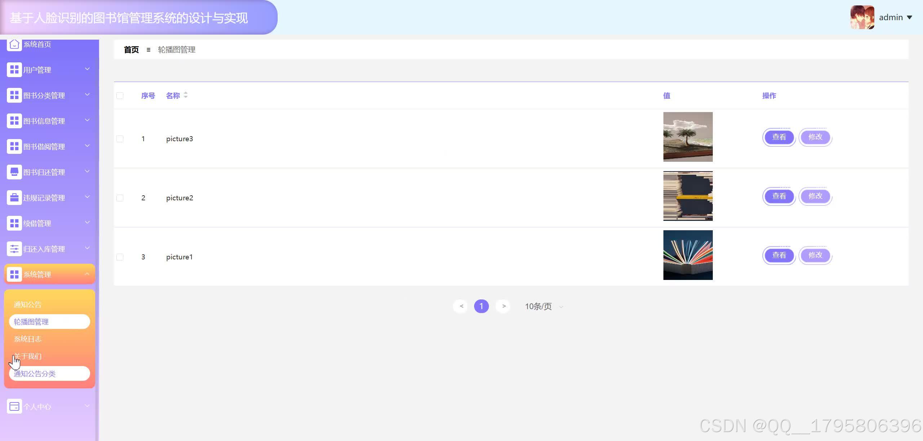The height and width of the screenshot is (441, 923).
Task: Expand the 图书借阅管理 menu chevron
Action: tap(87, 146)
